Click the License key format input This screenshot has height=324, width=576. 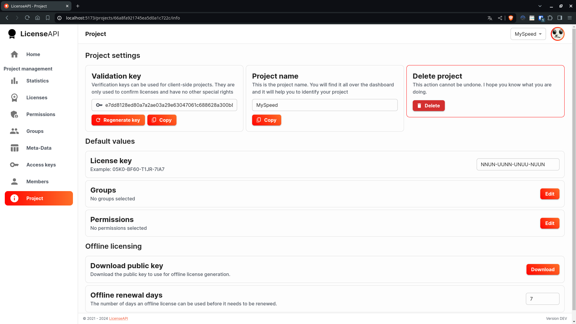pyautogui.click(x=518, y=164)
